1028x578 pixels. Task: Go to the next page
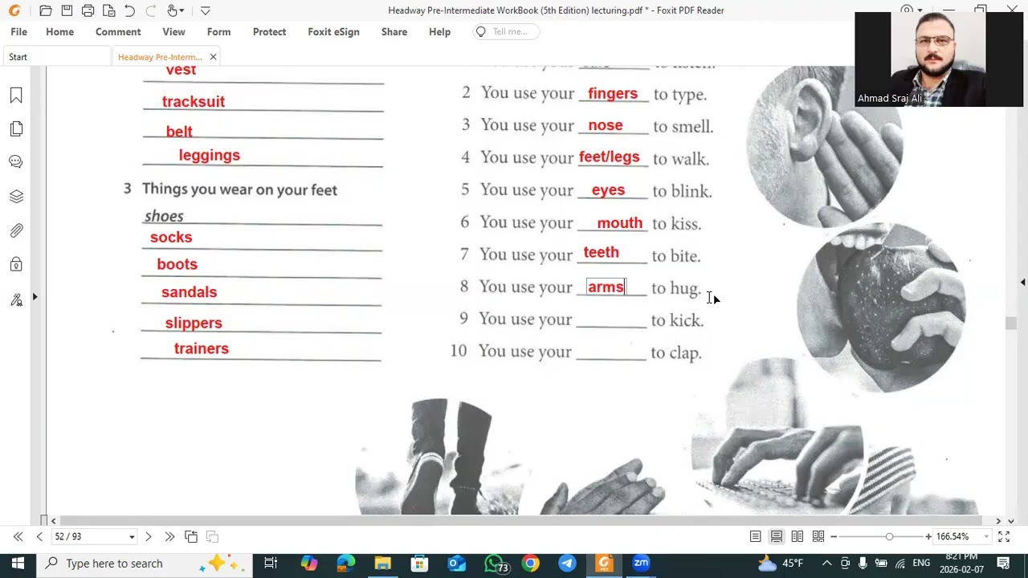coord(148,536)
